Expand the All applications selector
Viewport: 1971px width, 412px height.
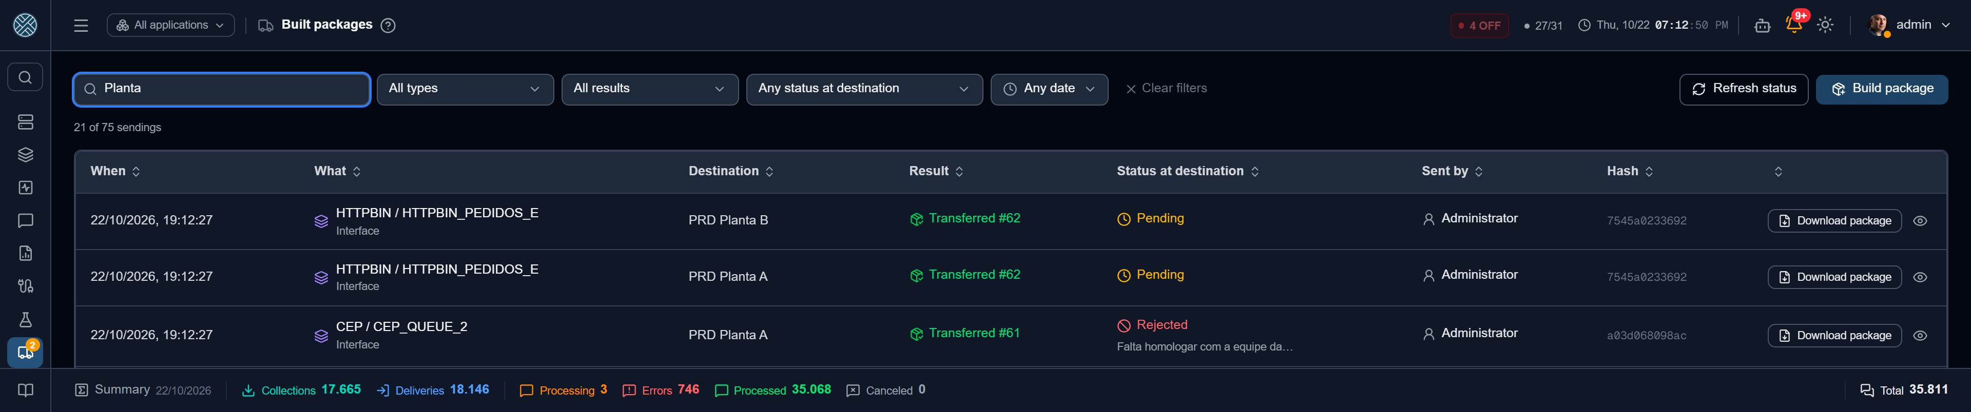(x=170, y=25)
